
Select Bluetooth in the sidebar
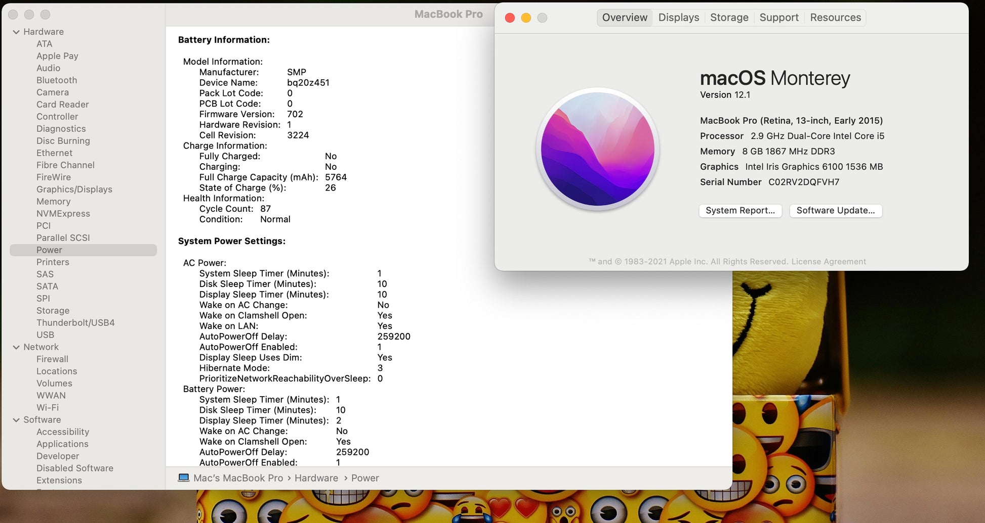pyautogui.click(x=57, y=80)
